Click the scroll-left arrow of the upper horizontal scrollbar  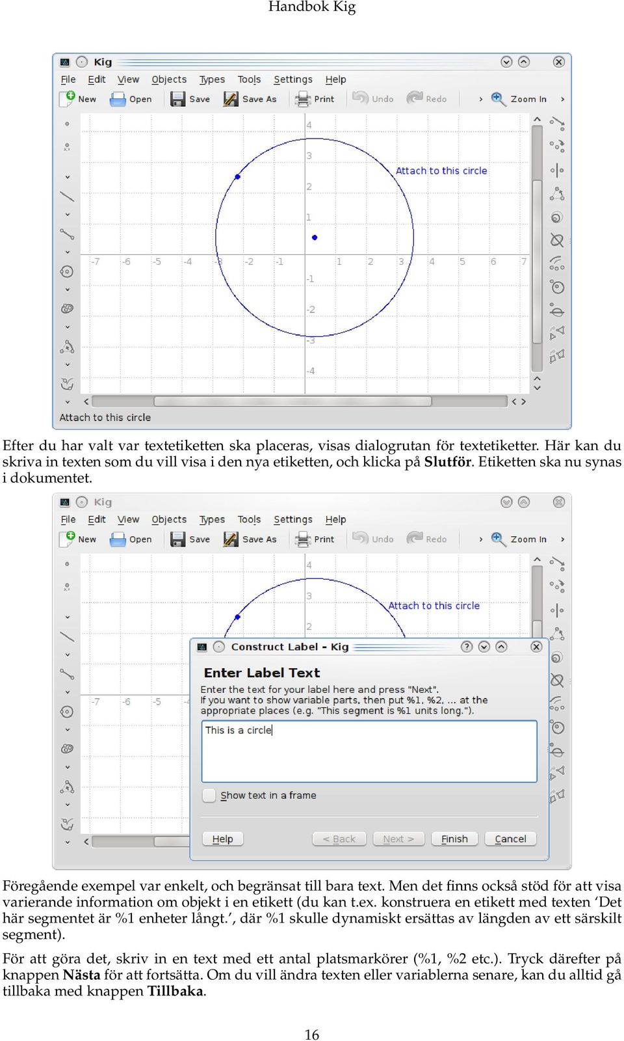[86, 401]
